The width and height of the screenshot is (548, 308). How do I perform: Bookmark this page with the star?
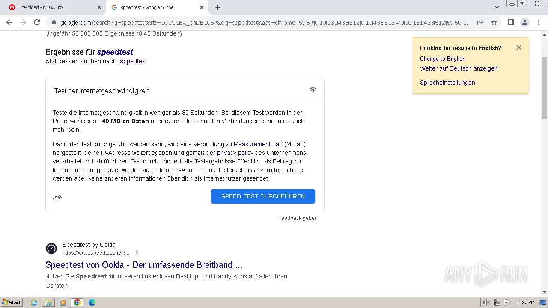pos(494,22)
